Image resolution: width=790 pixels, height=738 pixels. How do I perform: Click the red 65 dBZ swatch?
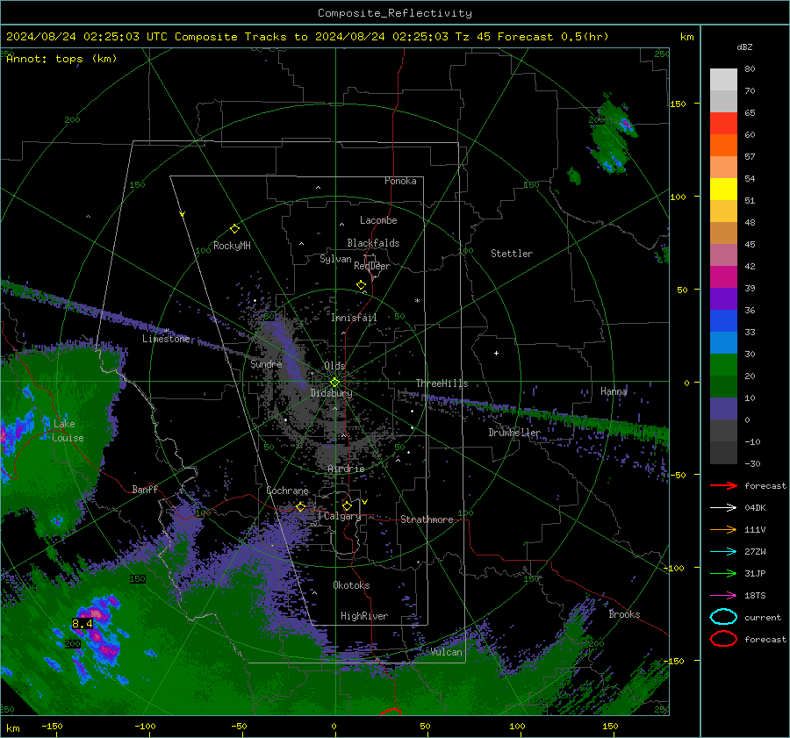723,124
